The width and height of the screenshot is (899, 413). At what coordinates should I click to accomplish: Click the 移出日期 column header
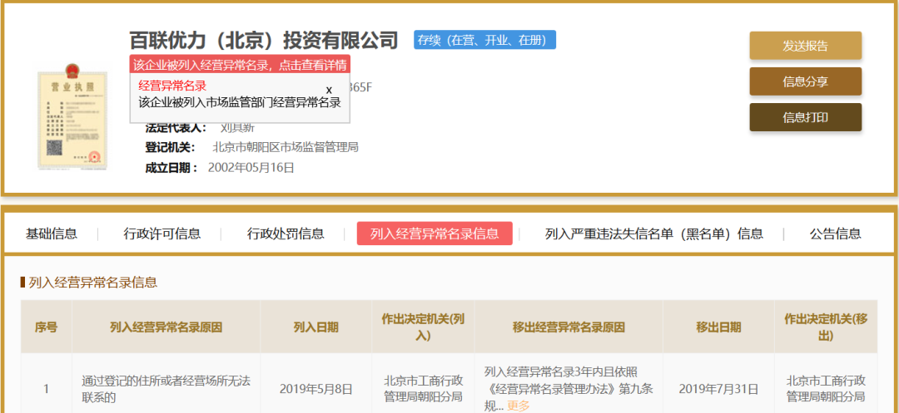point(718,327)
